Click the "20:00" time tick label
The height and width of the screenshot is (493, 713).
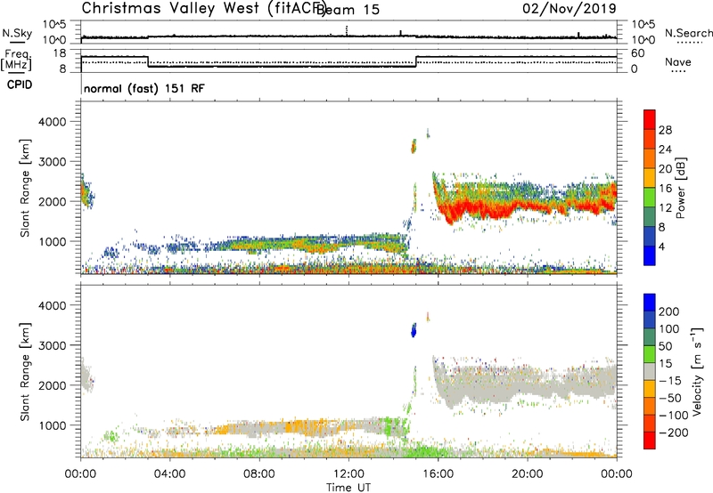point(527,474)
